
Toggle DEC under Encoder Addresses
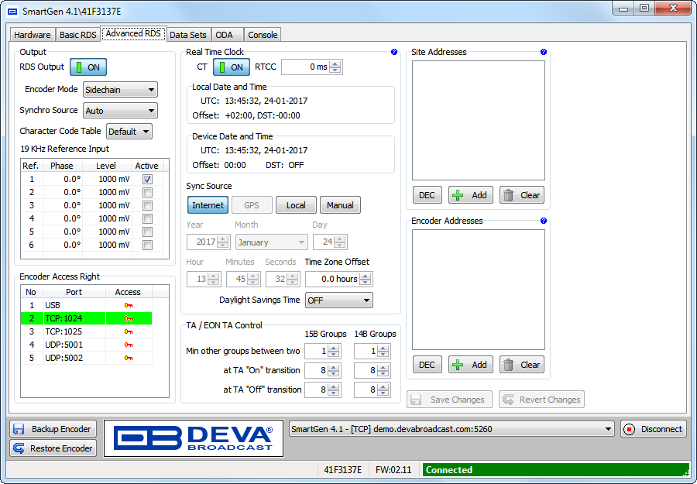[x=427, y=365]
